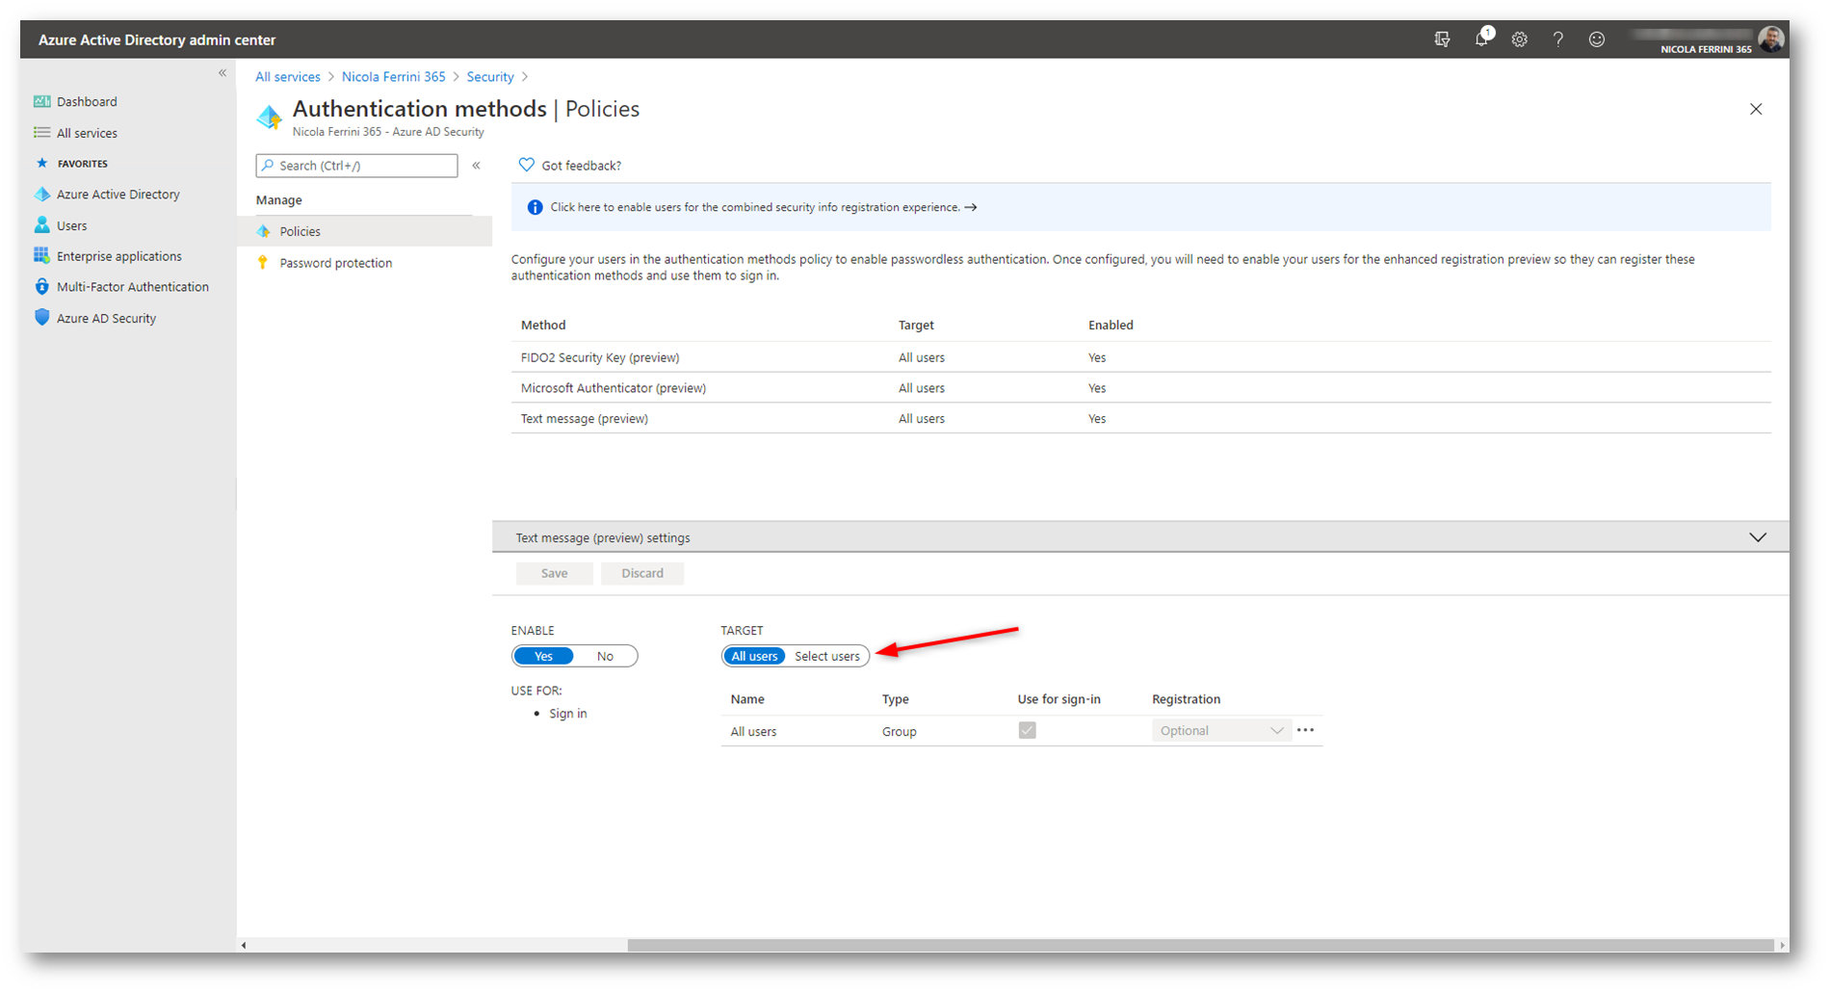Click the Save button

coord(554,573)
